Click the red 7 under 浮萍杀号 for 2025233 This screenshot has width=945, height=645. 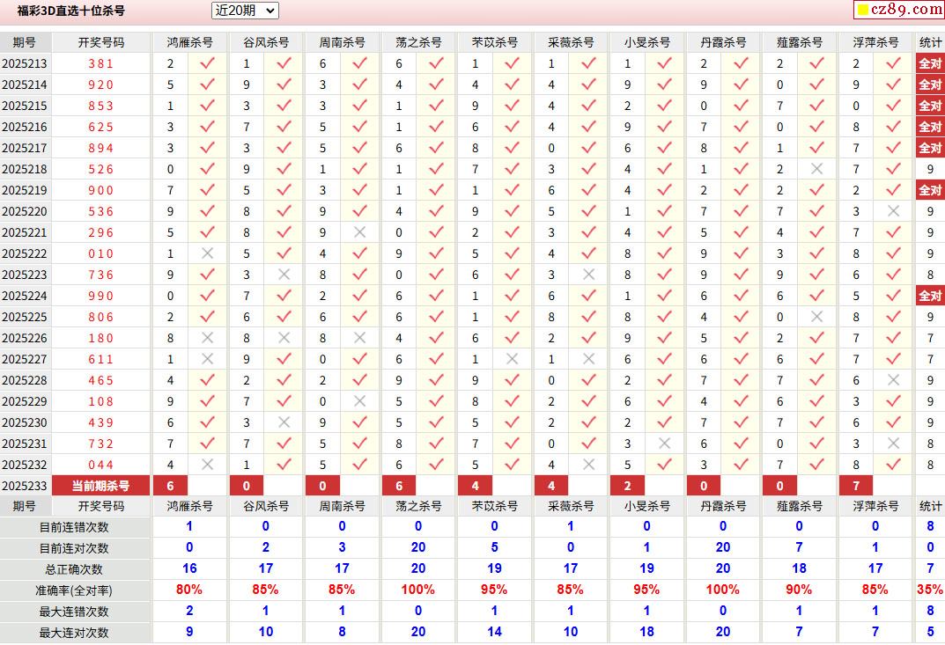coord(856,486)
